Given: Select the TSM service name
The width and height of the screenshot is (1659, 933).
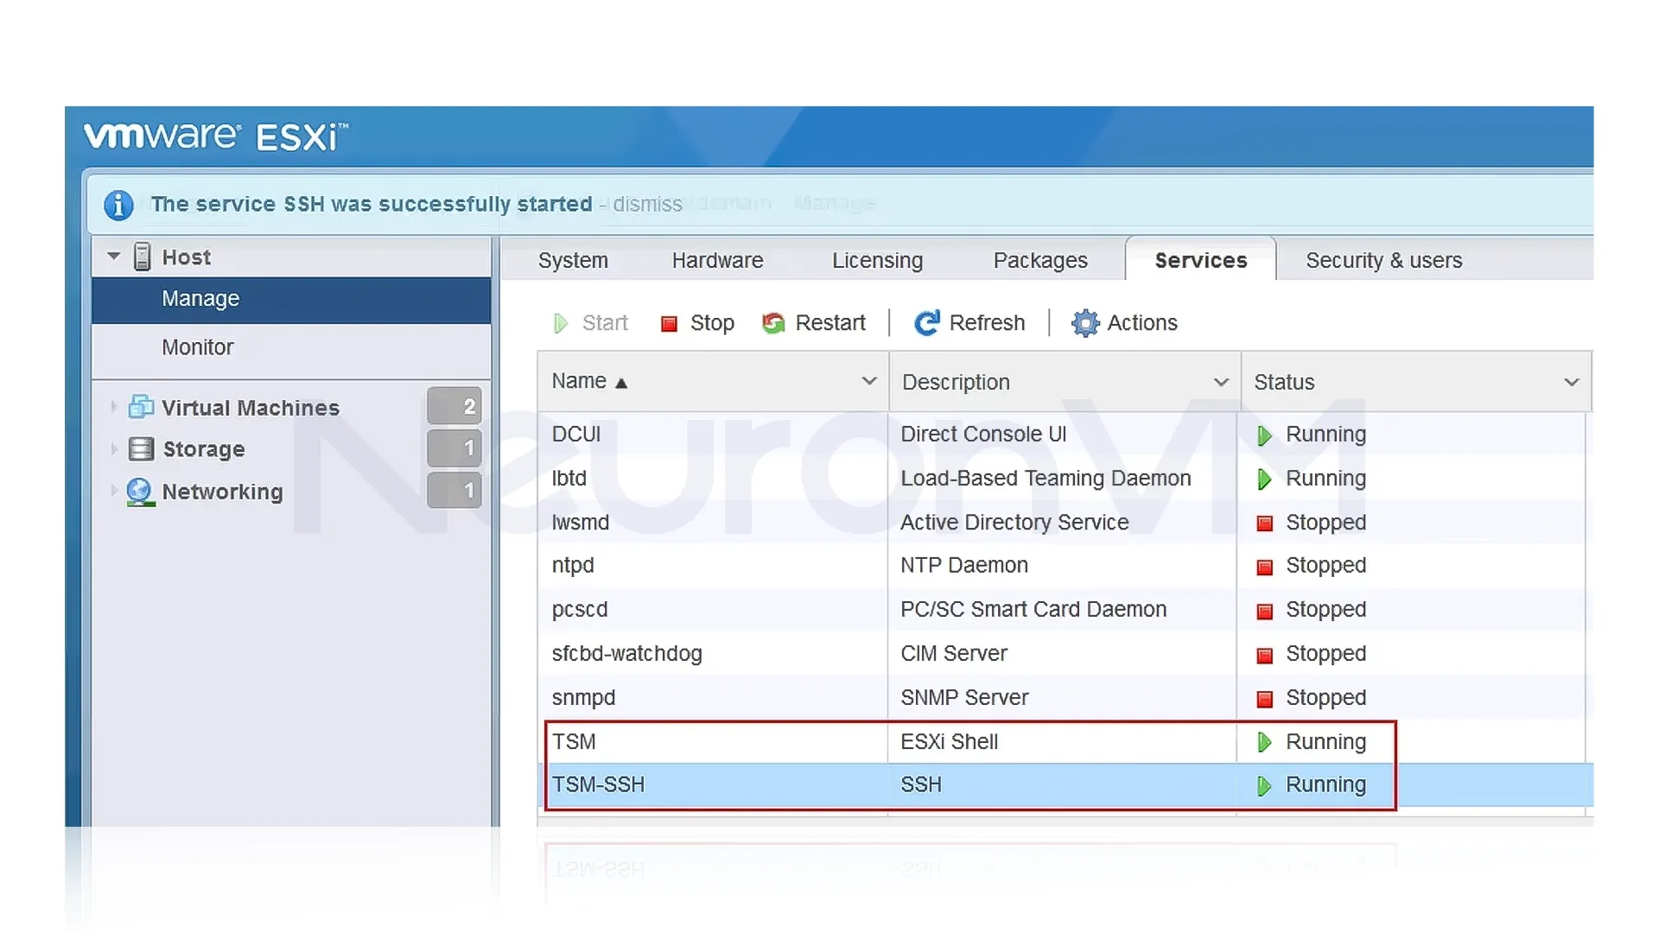Looking at the screenshot, I should click(574, 742).
